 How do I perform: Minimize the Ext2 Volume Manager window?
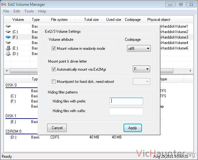tap(170, 4)
